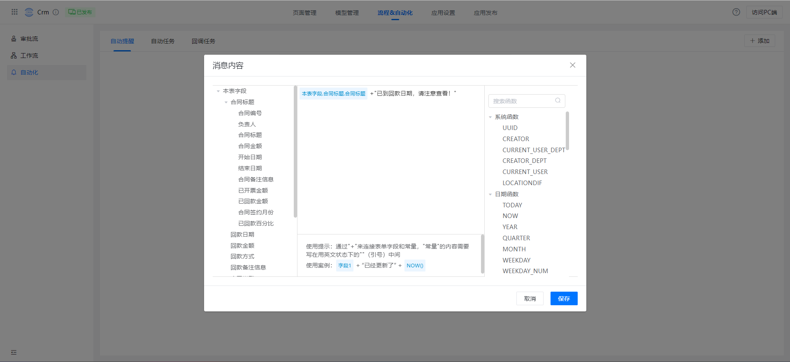
Task: Click the Crm app logo icon
Action: point(29,12)
